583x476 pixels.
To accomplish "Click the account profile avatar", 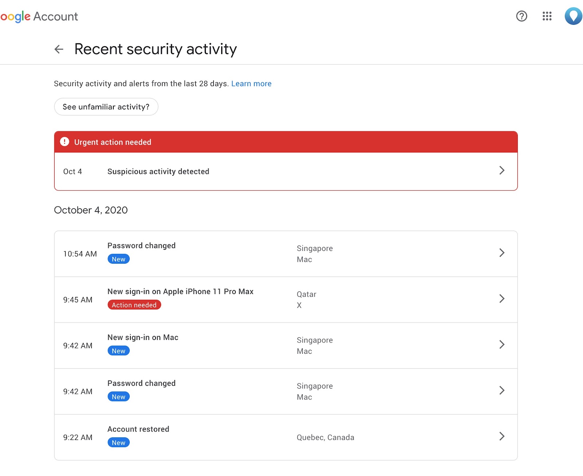I will point(573,16).
